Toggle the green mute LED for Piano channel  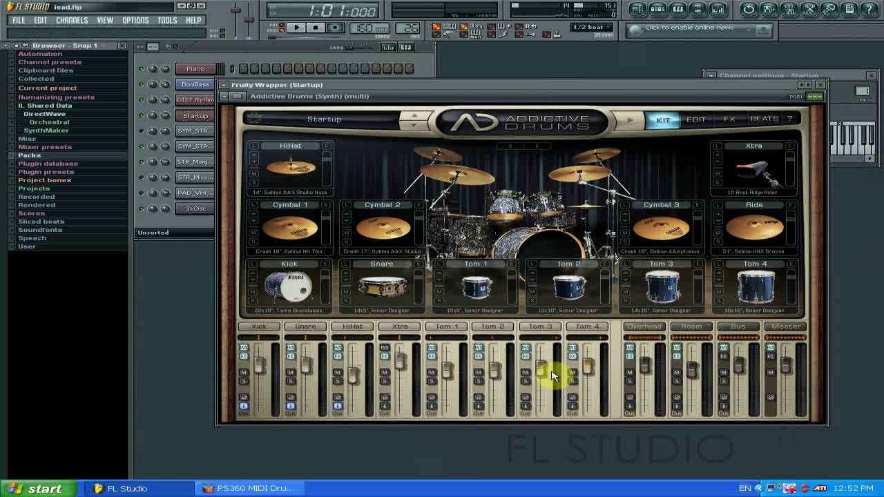click(141, 69)
